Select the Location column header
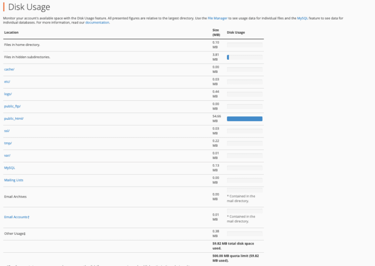 [x=11, y=32]
